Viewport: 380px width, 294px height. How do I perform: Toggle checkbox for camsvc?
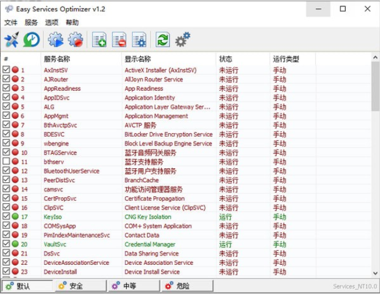[x=6, y=189]
